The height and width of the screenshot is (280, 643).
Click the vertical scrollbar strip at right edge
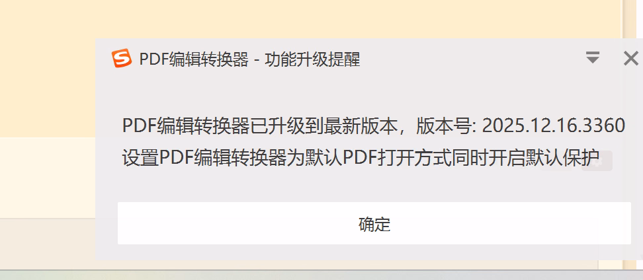(630, 18)
